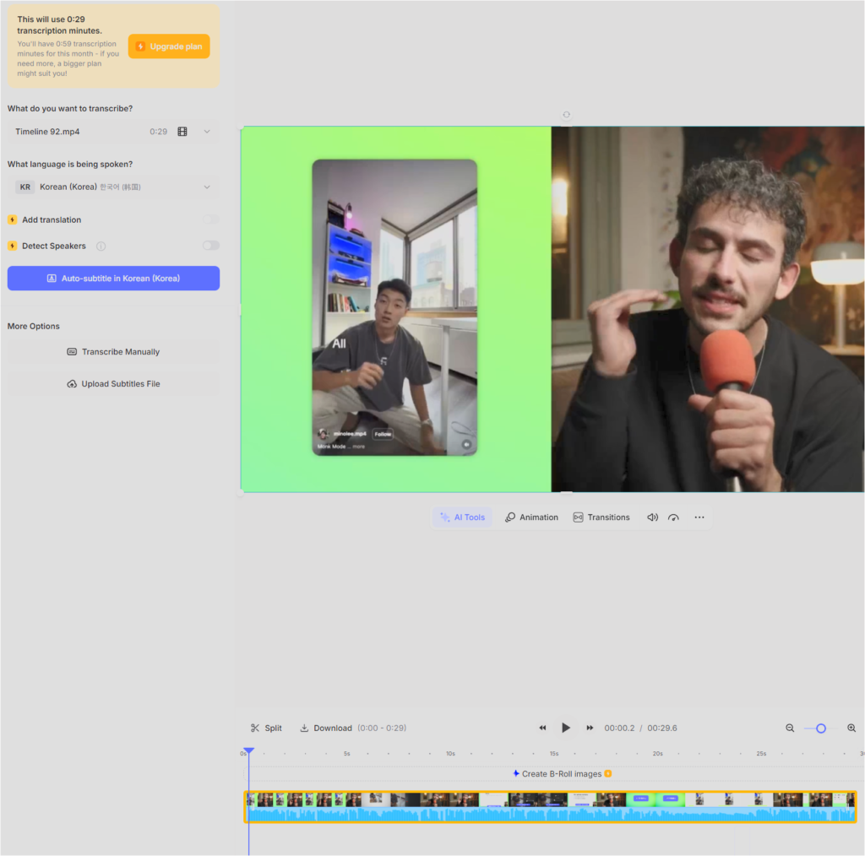Image resolution: width=865 pixels, height=856 pixels.
Task: Open the playback speed gauge icon
Action: (673, 517)
